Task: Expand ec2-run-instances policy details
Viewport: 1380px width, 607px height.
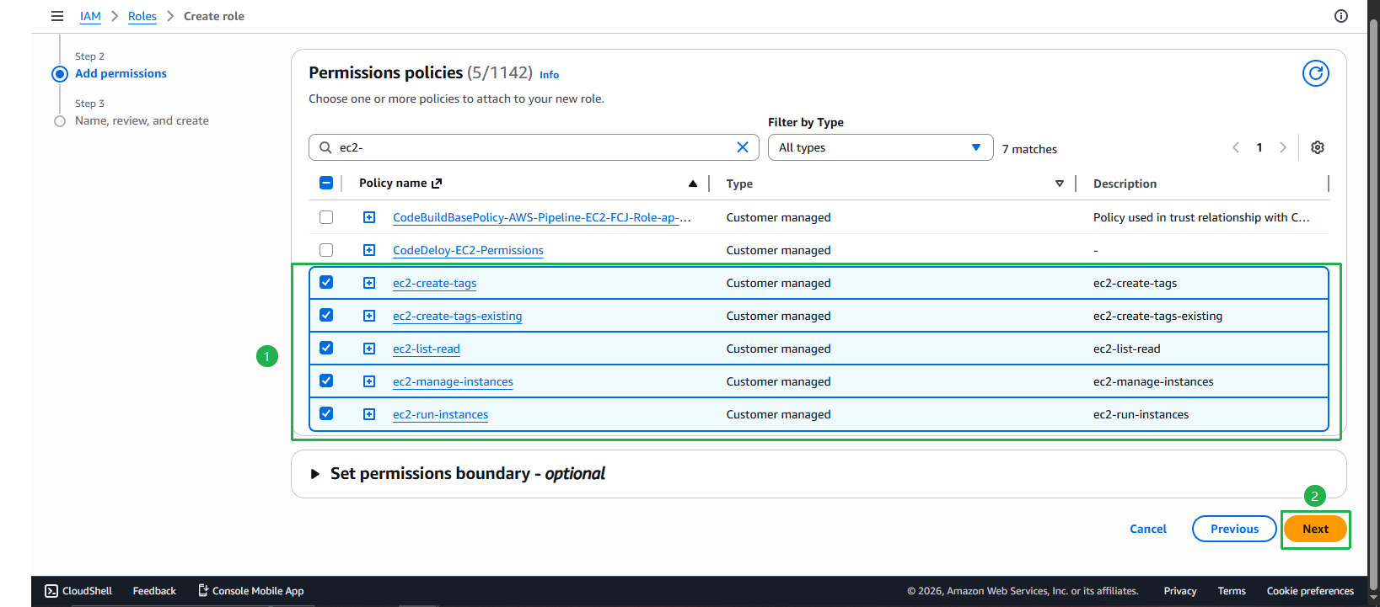Action: [369, 414]
